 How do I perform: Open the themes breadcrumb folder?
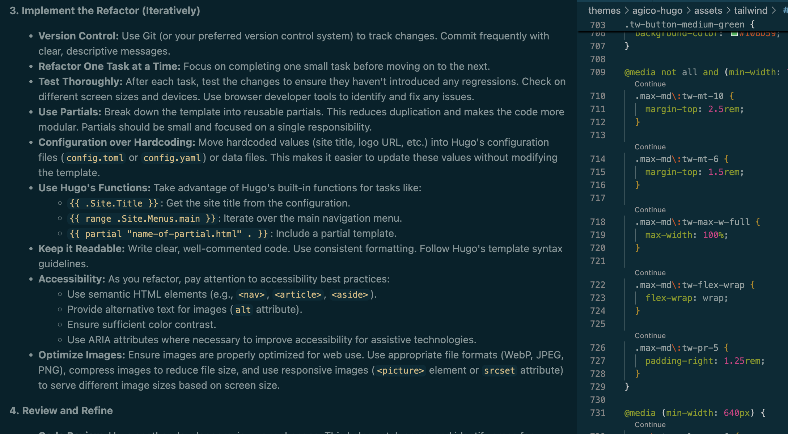(x=604, y=10)
